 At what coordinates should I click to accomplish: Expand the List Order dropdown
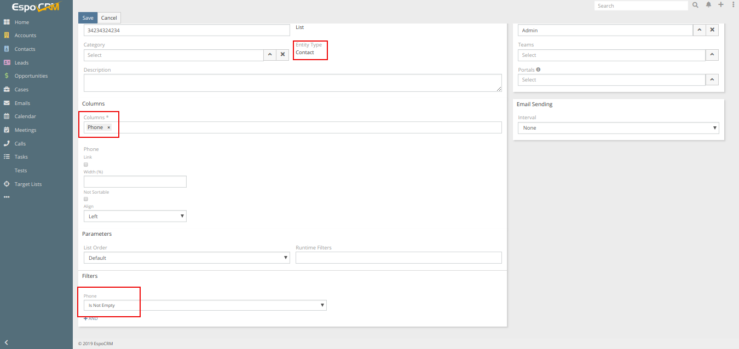point(186,258)
